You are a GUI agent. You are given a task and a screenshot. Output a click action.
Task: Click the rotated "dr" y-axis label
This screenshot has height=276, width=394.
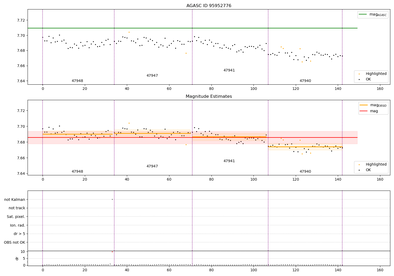point(17,258)
